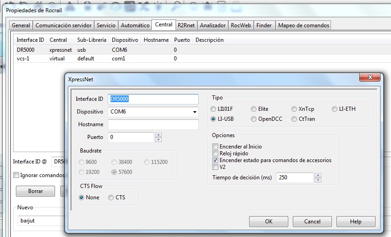The width and height of the screenshot is (391, 237).
Task: Click the virtual cell in vcs-1 row
Action: (x=57, y=59)
